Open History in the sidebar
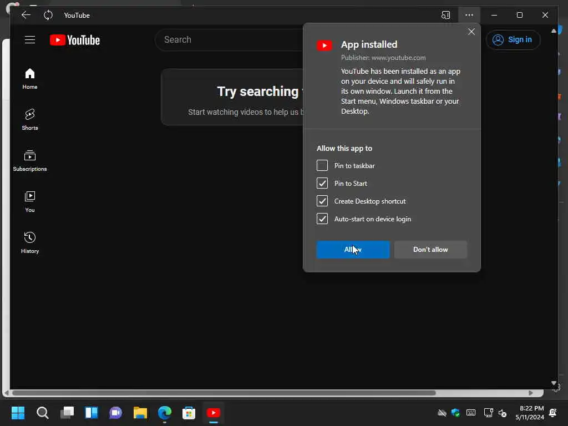Screen dimensions: 568x426 30,243
